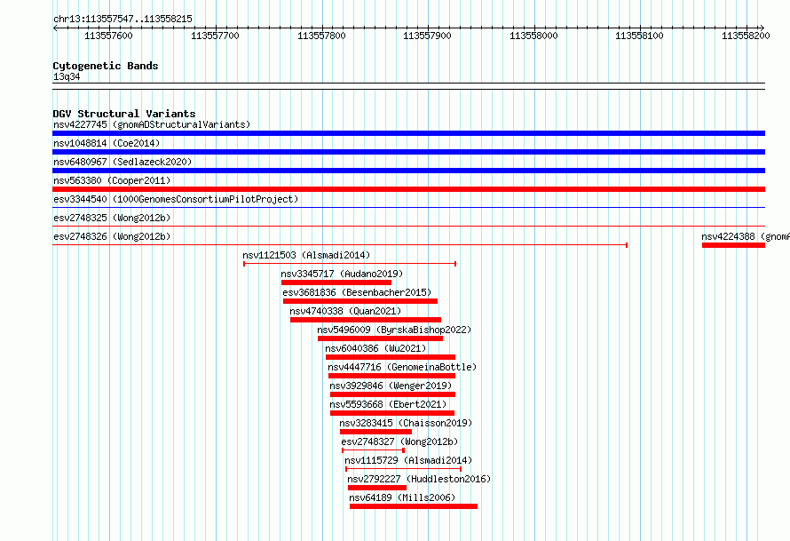Click the blue bar under nsv6480967 Sedlazeck2020
Viewport: 790px width, 541px height.
(x=408, y=171)
